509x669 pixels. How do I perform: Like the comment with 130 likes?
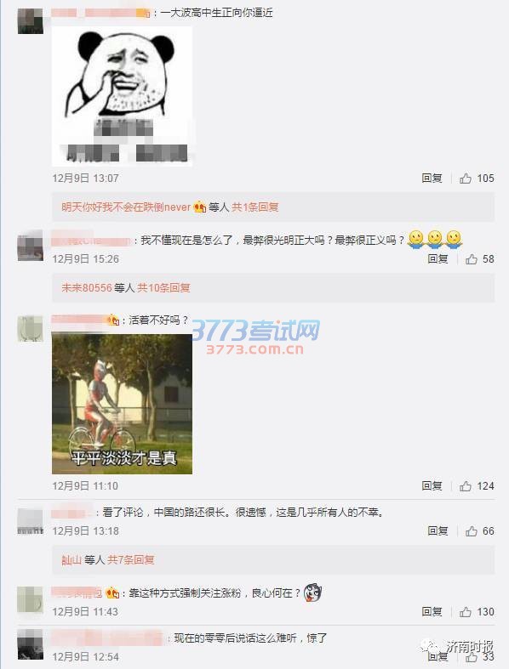click(466, 612)
